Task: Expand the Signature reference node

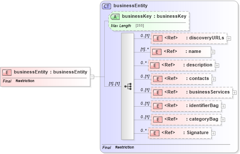Action: coord(213,133)
